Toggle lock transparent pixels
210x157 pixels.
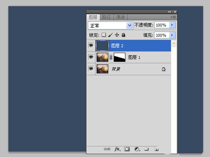click(104, 35)
